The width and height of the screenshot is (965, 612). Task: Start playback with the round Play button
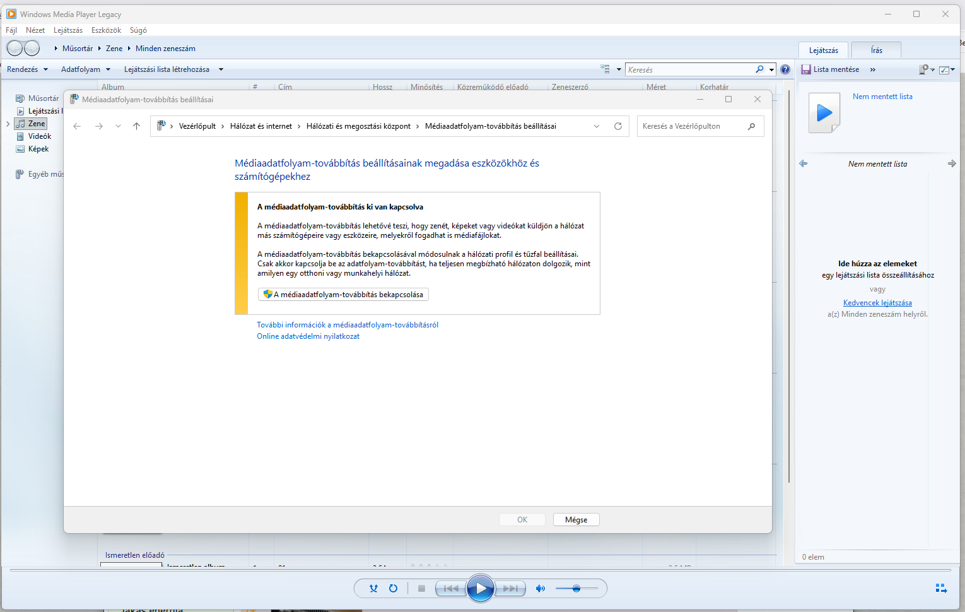pos(481,589)
